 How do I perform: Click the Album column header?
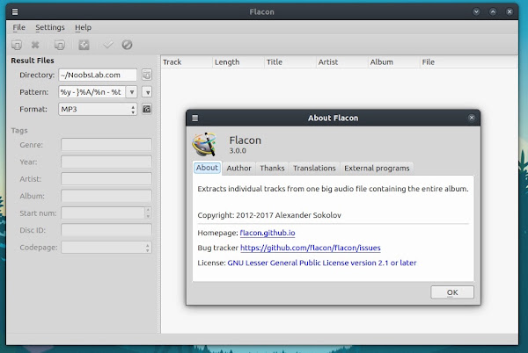click(x=394, y=62)
